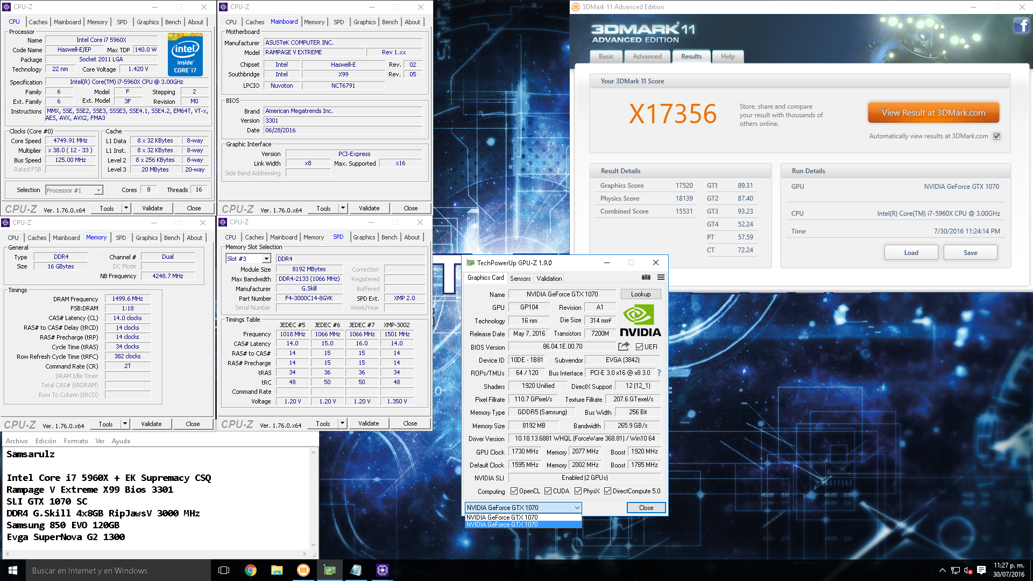This screenshot has width=1033, height=581.
Task: Click the Bus Interface question mark icon
Action: coord(659,373)
